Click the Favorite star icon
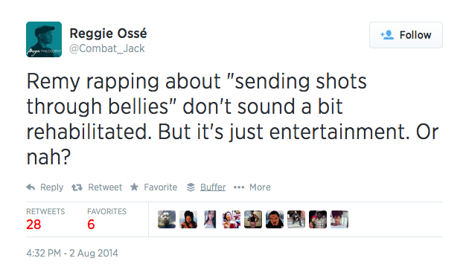 tap(134, 187)
